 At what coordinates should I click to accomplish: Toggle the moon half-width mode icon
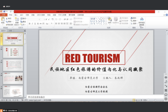tap(166, 82)
